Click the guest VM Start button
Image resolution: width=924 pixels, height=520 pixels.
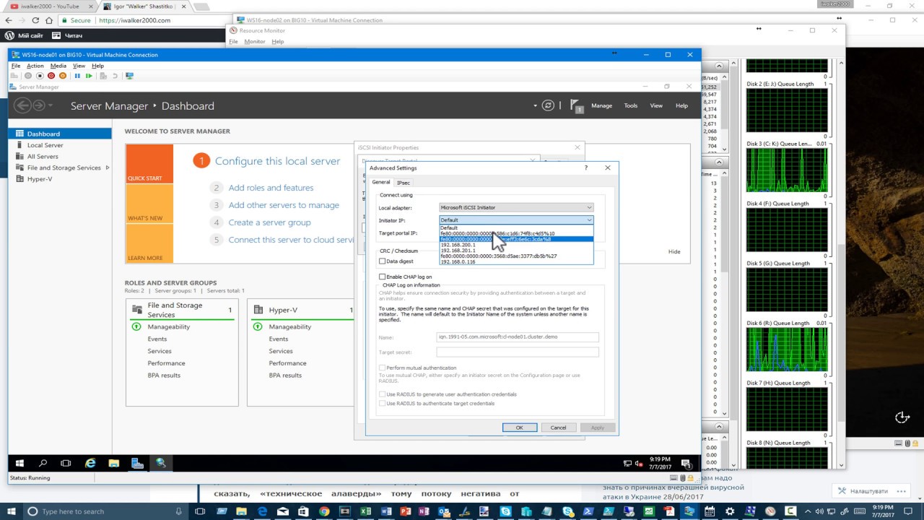[x=19, y=463]
